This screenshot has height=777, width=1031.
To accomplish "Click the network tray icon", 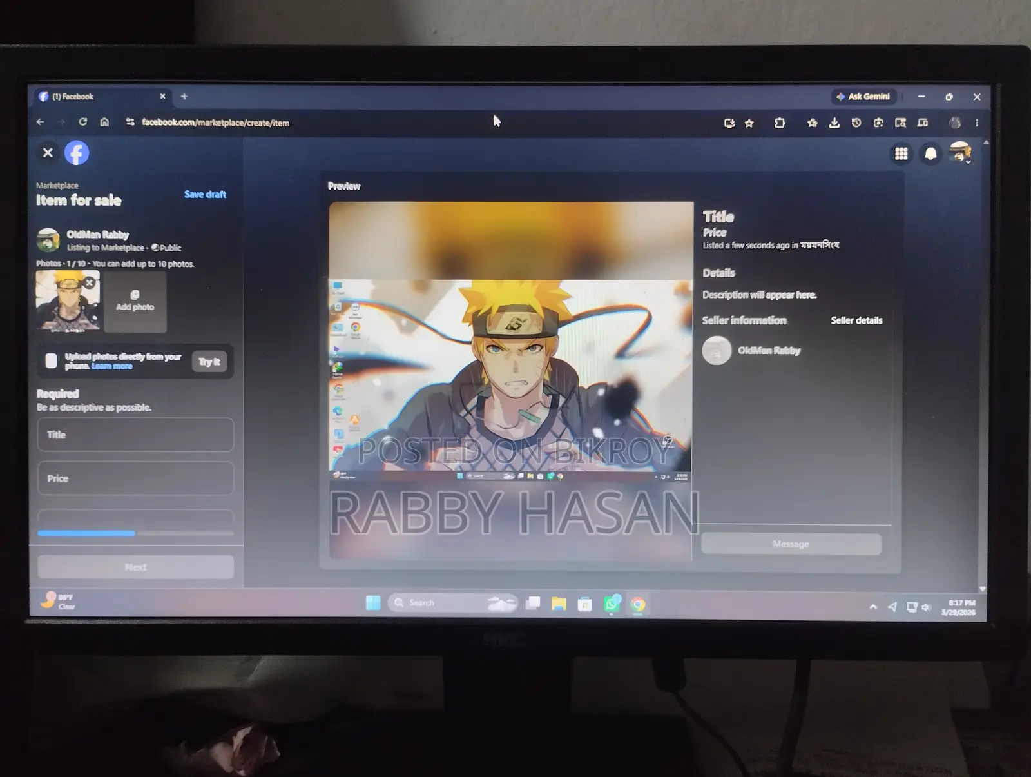I will pos(911,607).
